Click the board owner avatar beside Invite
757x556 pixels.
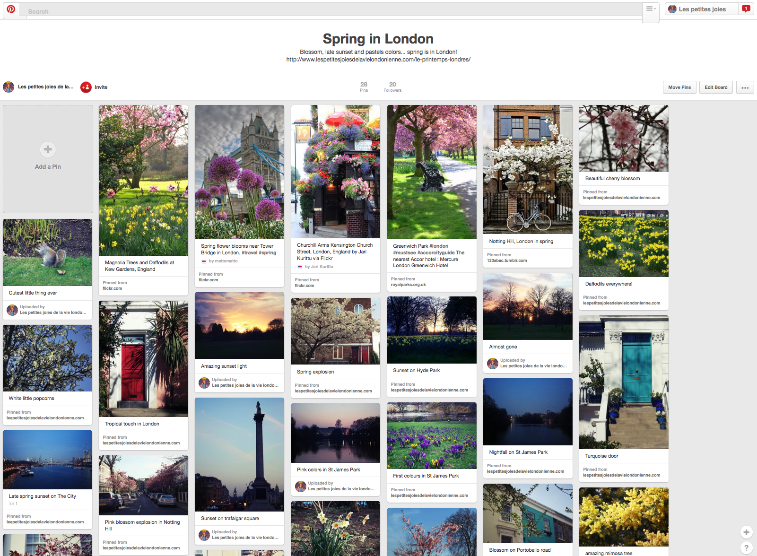(9, 87)
